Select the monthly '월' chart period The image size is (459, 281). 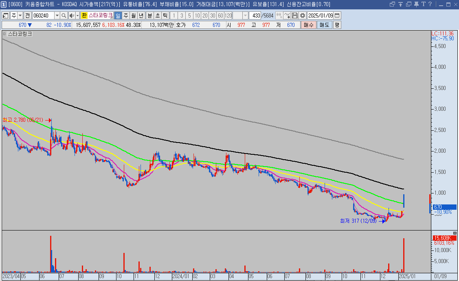click(134, 15)
